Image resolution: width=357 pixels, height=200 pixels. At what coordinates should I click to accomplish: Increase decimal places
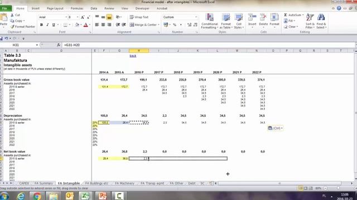[189, 24]
